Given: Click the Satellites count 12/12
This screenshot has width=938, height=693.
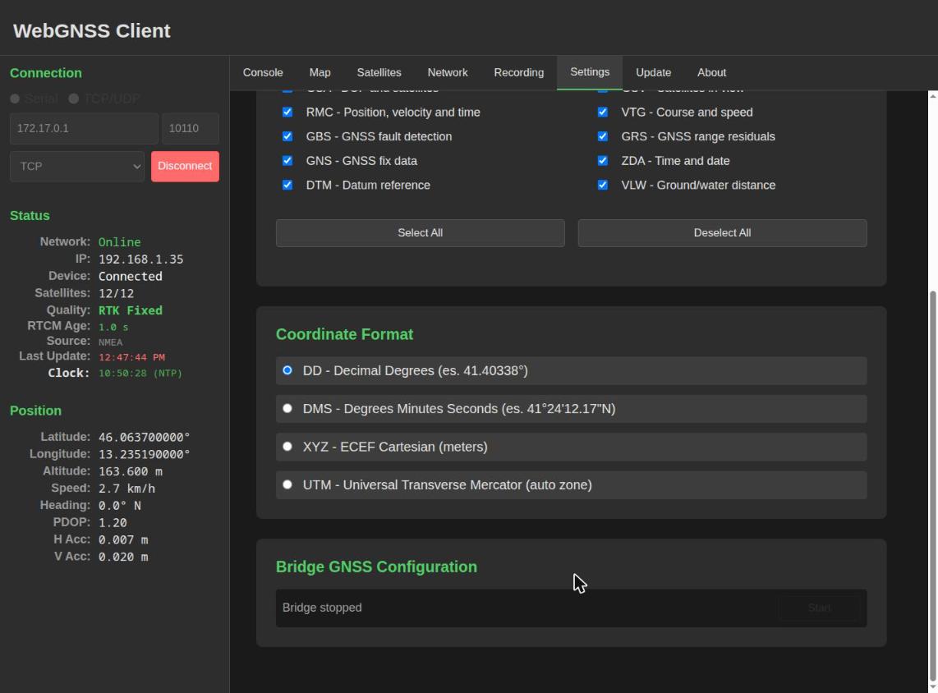Looking at the screenshot, I should [x=116, y=294].
